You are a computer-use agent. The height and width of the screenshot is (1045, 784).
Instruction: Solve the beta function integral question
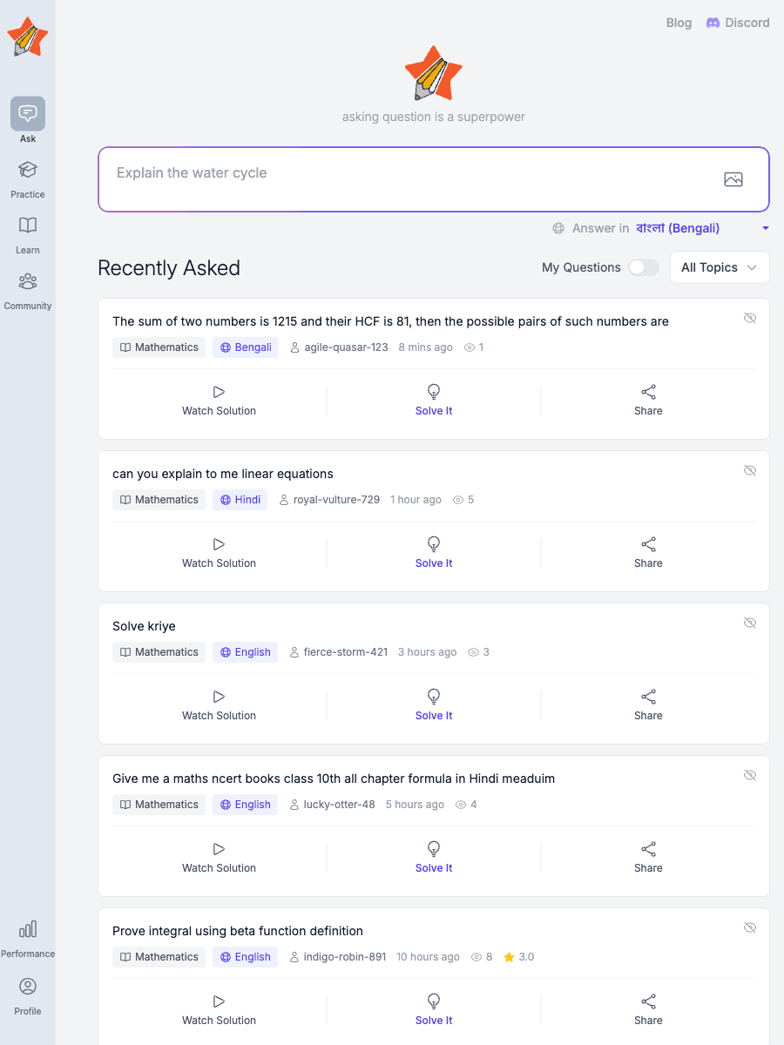pyautogui.click(x=433, y=1009)
